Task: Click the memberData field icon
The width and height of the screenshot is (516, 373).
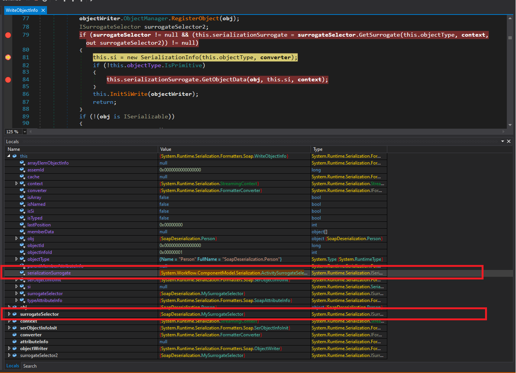Action: pos(22,232)
